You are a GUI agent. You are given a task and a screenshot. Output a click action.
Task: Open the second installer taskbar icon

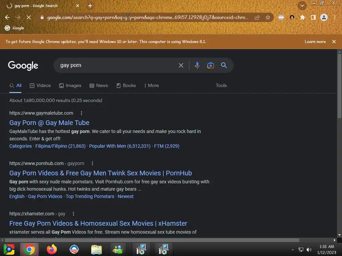[163, 249]
